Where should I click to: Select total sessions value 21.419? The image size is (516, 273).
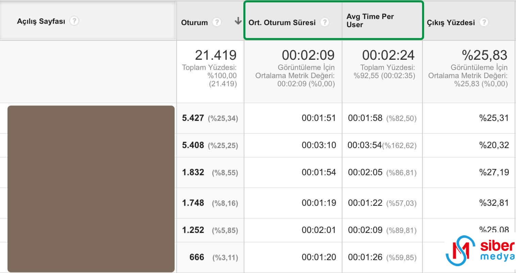[x=216, y=55]
